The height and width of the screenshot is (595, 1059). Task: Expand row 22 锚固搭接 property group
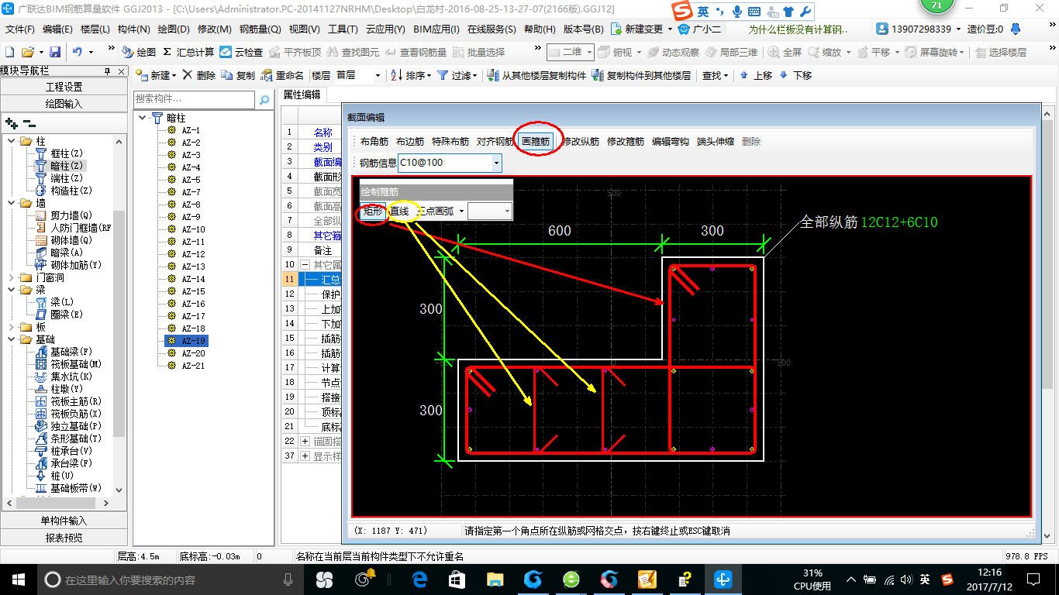[305, 442]
